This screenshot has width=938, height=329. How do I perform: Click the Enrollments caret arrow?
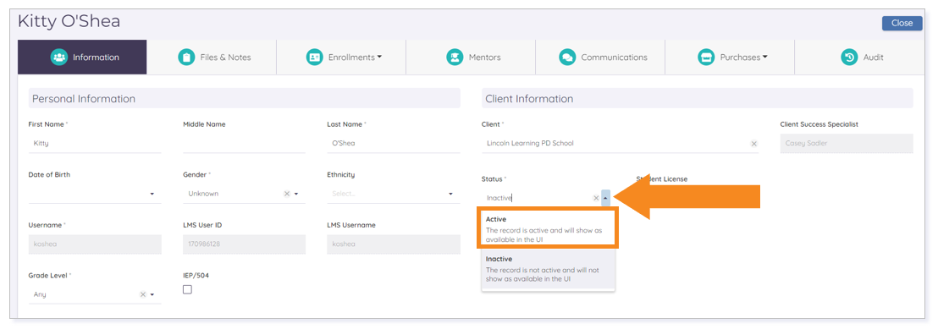pos(379,58)
